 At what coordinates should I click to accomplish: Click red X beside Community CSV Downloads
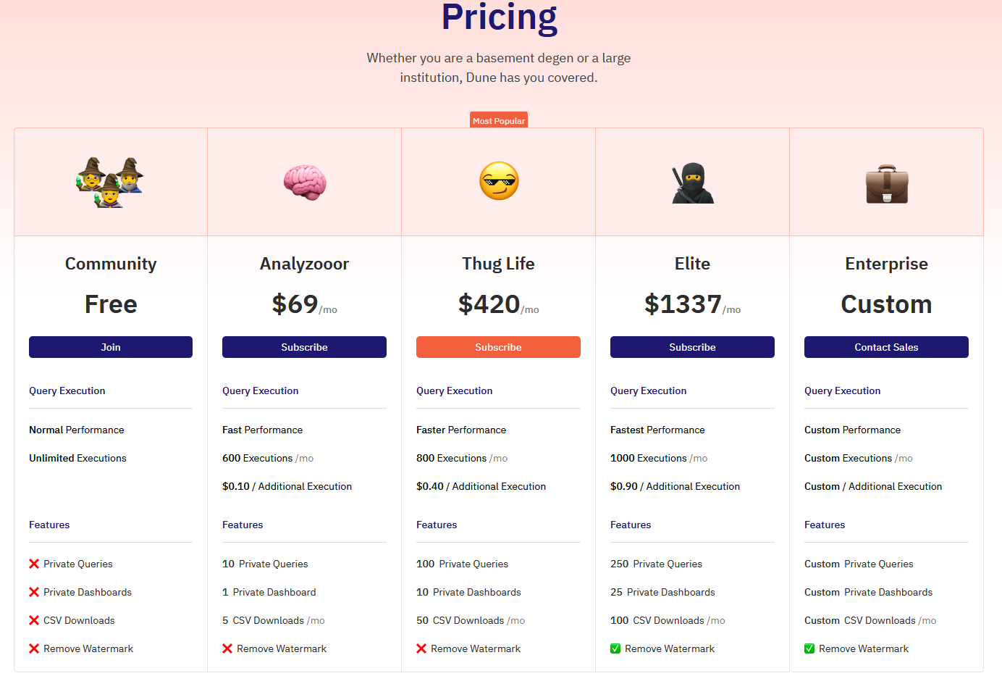[34, 620]
